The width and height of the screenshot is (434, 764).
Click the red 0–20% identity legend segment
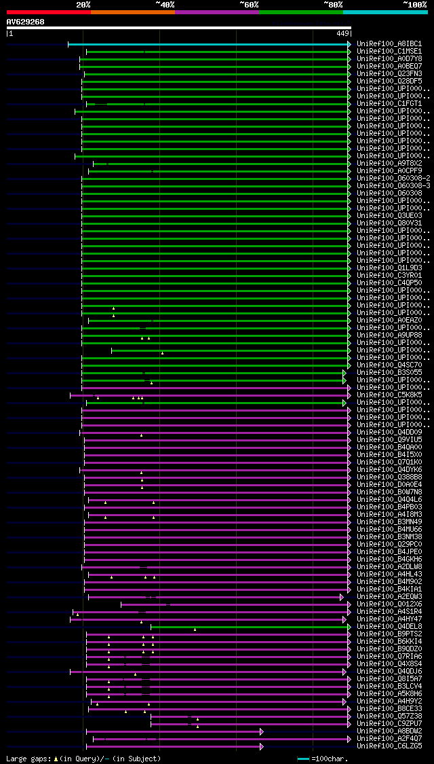click(49, 12)
